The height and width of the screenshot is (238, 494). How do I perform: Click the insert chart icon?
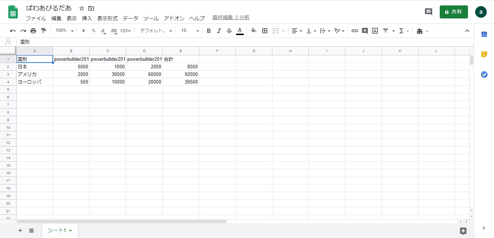[375, 31]
